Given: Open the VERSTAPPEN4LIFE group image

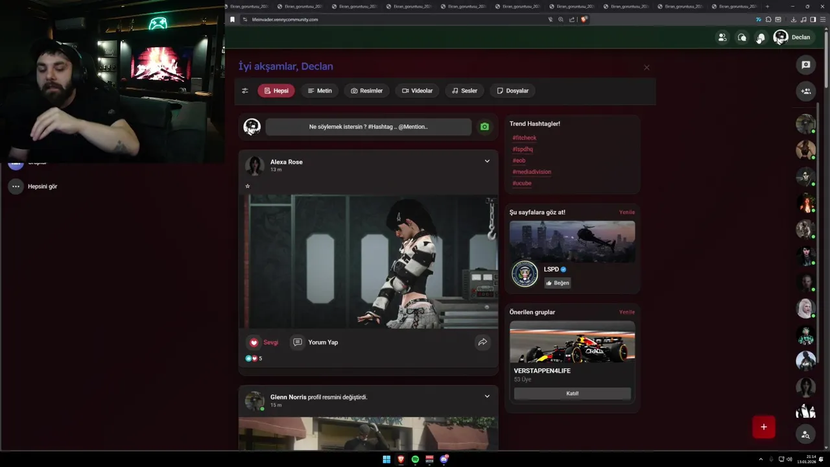Looking at the screenshot, I should [x=573, y=342].
